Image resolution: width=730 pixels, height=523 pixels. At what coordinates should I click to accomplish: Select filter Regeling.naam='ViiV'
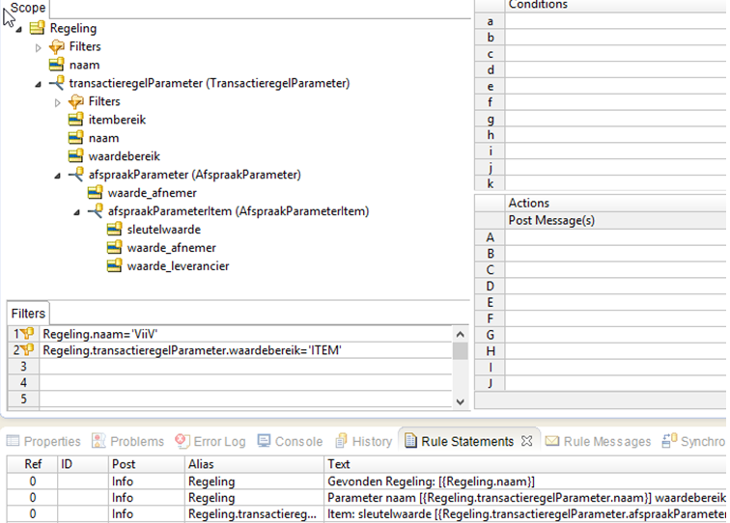click(x=246, y=334)
